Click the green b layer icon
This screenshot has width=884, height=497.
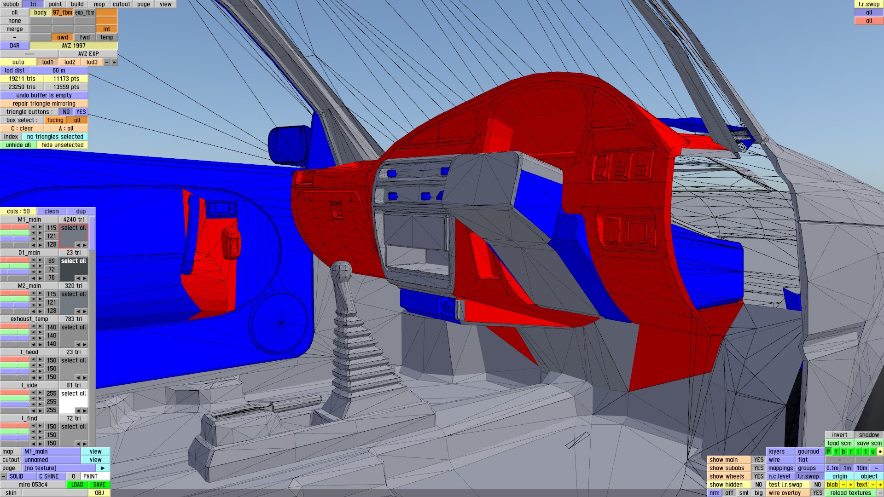pos(843,451)
